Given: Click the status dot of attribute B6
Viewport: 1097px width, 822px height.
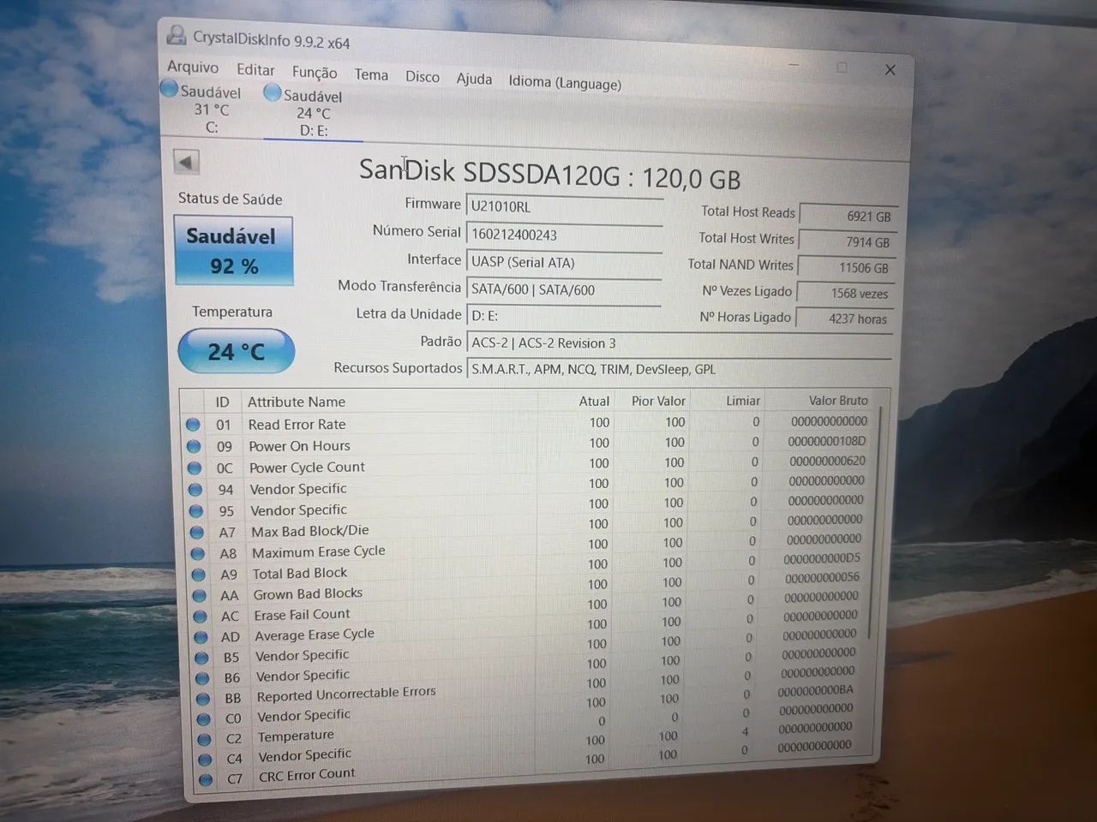Looking at the screenshot, I should pyautogui.click(x=203, y=678).
